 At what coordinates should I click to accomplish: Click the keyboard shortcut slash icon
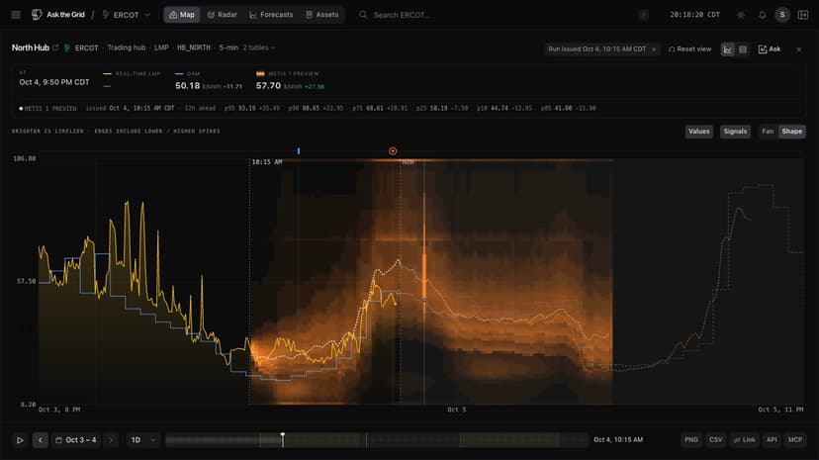[x=644, y=15]
